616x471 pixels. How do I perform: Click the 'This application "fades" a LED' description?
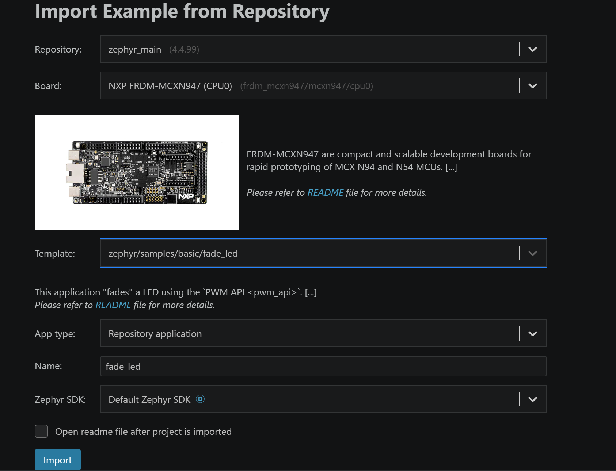pyautogui.click(x=176, y=292)
